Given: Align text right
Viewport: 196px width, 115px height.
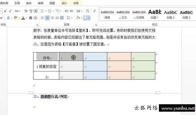Looking at the screenshot, I should click(x=52, y=18).
